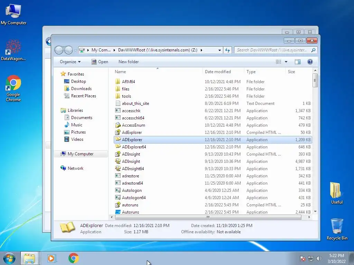Select the AccessEnum application icon
Viewport: 354px width, 265px height.
[x=118, y=125]
